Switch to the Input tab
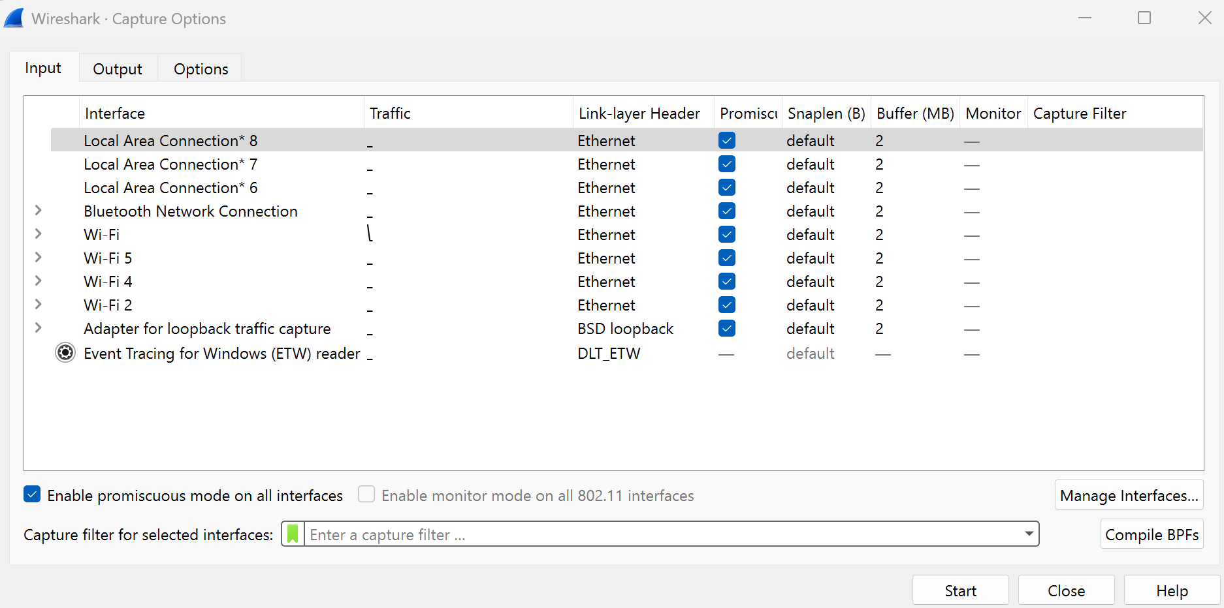Viewport: 1224px width, 608px height. point(43,68)
